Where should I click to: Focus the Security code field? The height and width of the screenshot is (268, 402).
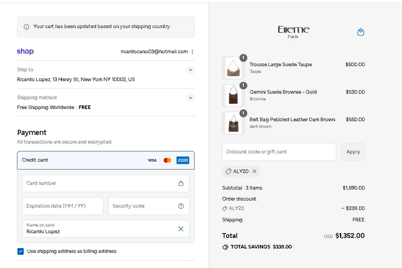tap(149, 206)
